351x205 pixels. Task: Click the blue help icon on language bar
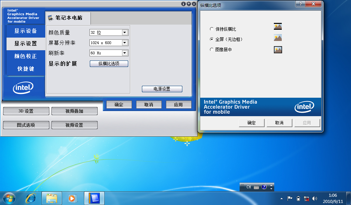tap(264, 187)
